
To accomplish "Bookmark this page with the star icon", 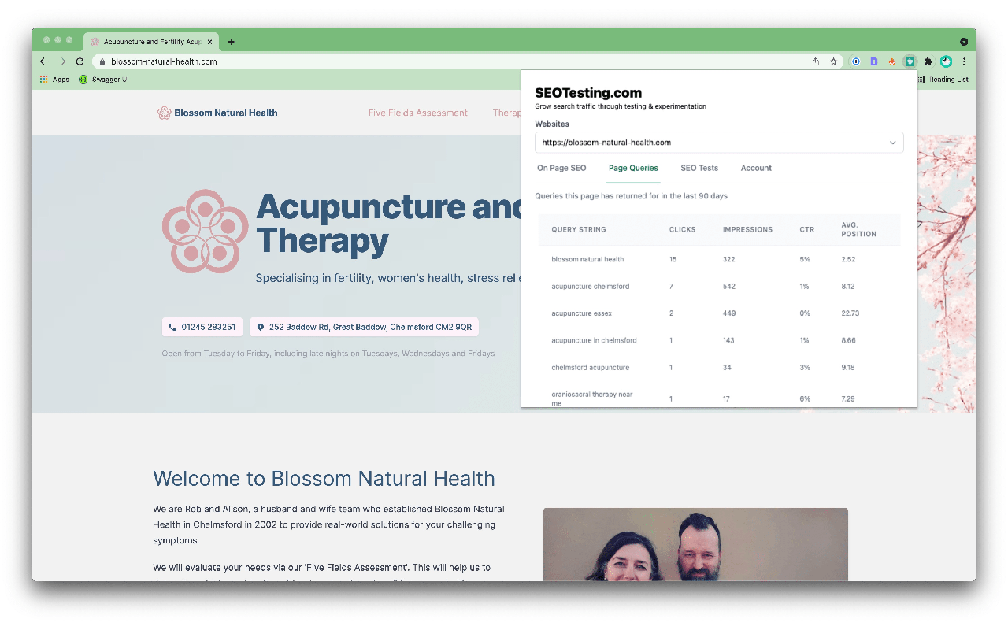I will pos(833,61).
